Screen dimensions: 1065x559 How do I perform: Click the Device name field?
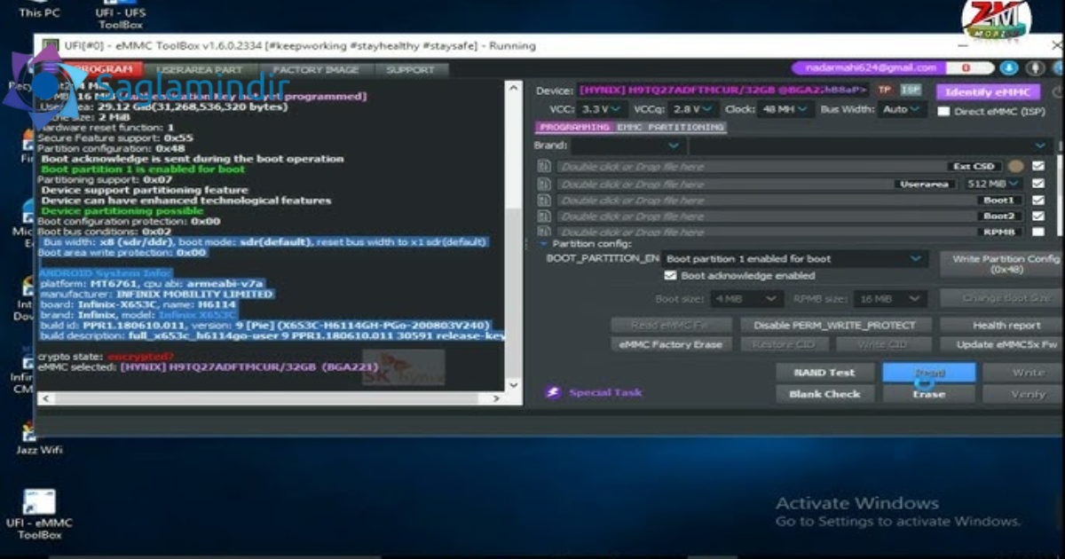724,91
